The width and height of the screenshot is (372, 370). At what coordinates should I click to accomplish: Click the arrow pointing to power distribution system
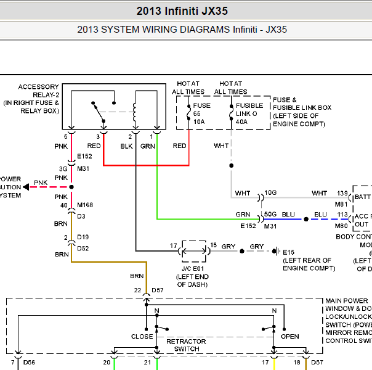tap(26, 187)
